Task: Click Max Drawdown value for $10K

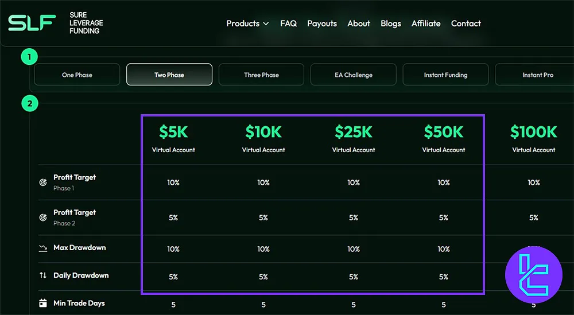Action: (263, 249)
